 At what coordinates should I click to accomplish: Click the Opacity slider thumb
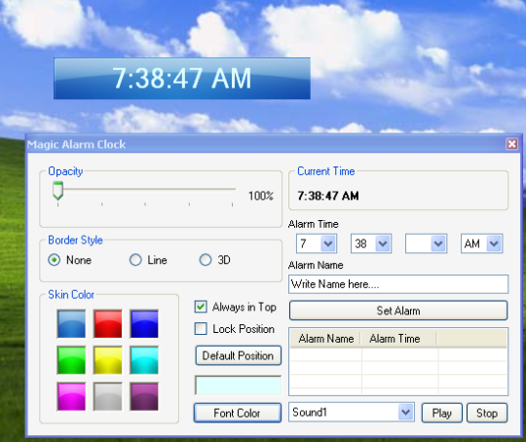(58, 191)
